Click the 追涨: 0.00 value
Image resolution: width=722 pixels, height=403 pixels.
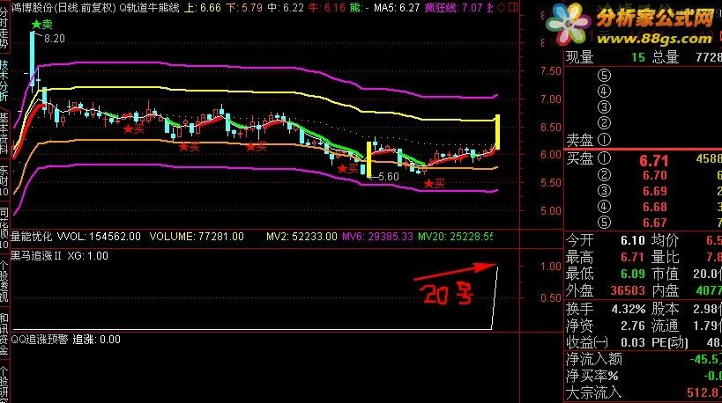97,340
